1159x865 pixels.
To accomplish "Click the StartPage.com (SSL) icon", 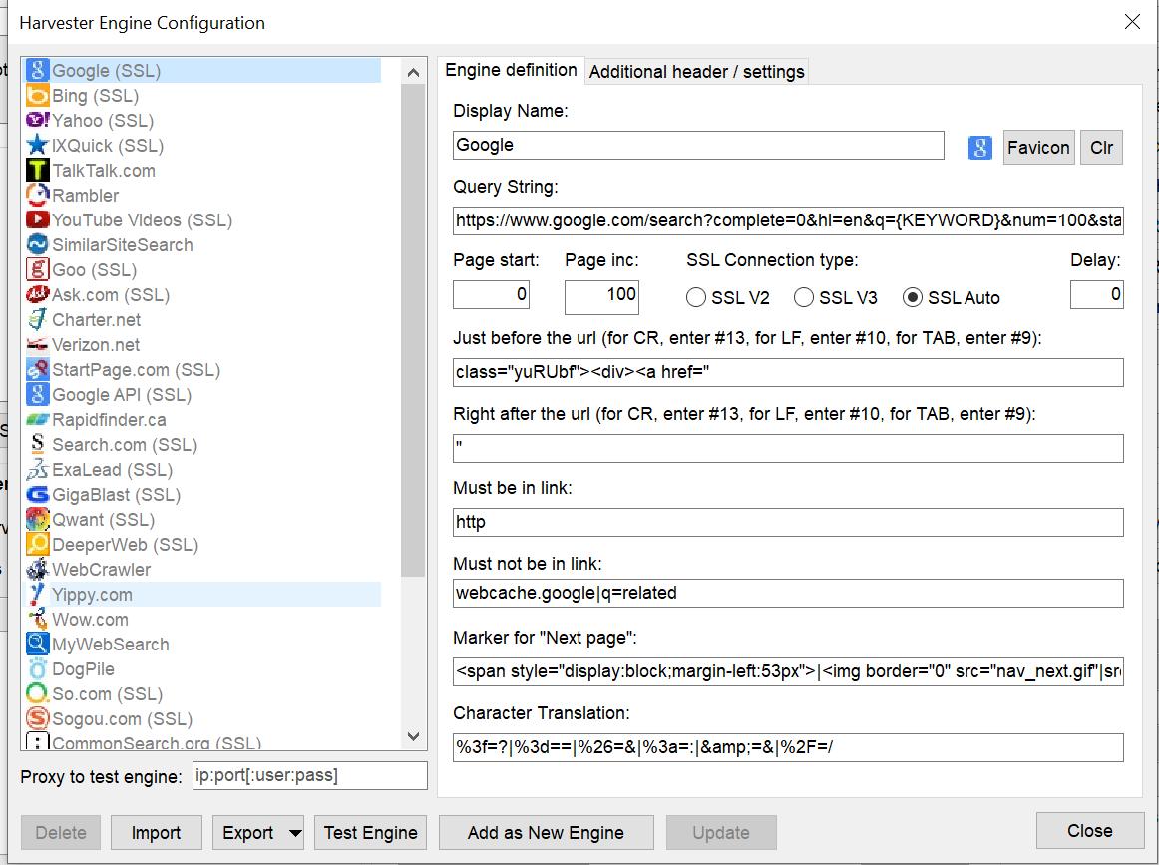I will point(38,370).
